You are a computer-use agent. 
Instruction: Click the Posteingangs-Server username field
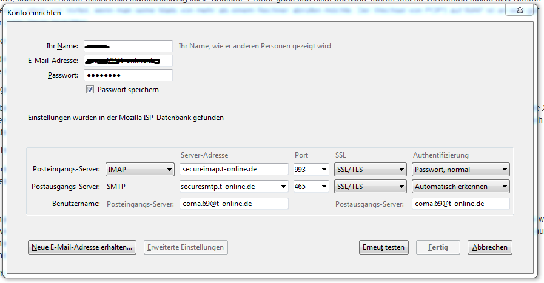coord(234,204)
